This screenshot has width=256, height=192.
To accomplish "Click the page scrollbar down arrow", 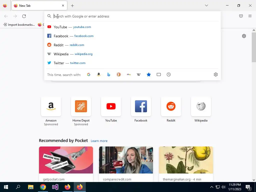I will click(x=254, y=180).
